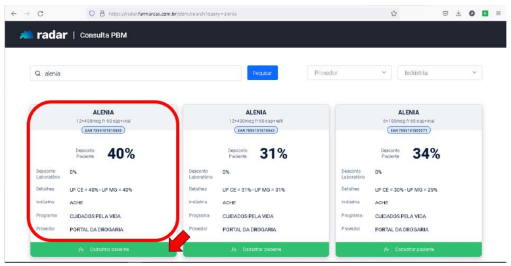Click the 40% patient discount value
Screen dimensions: 511x266
coord(122,154)
